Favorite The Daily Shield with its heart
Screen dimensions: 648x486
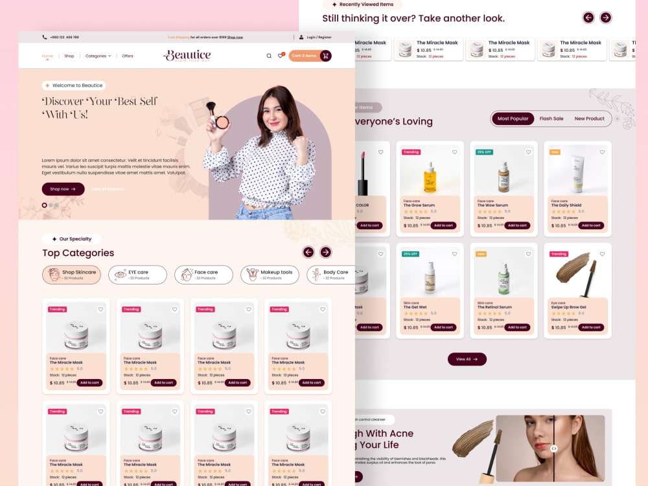(602, 152)
